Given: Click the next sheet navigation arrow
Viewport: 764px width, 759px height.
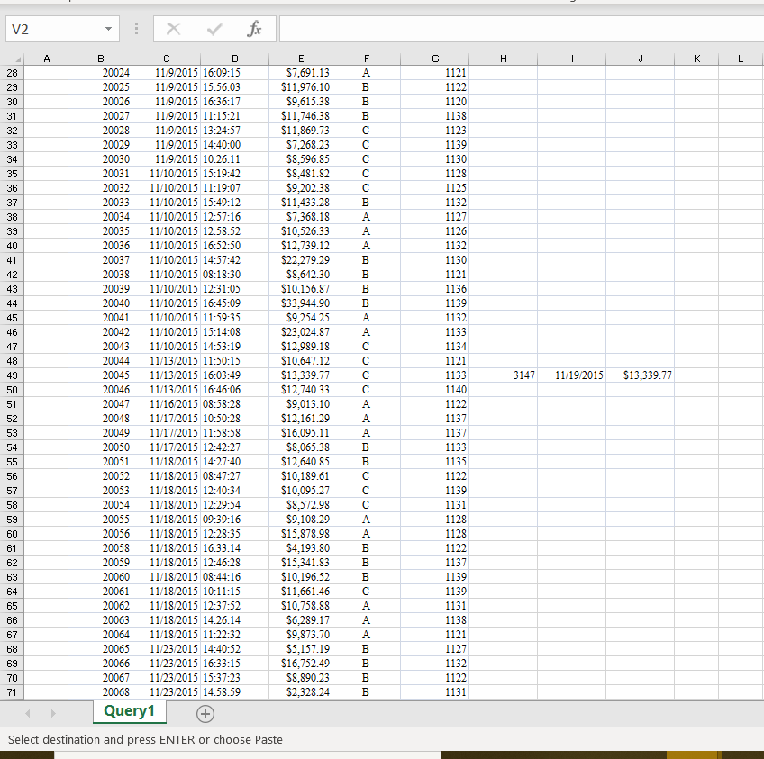Looking at the screenshot, I should tap(52, 713).
